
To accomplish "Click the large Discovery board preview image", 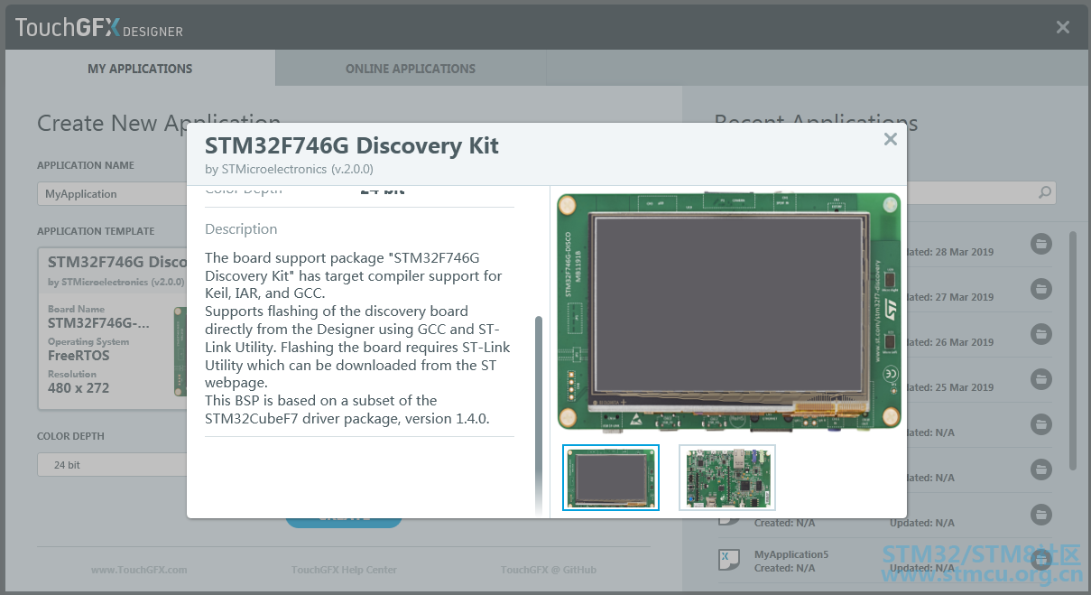I will (x=729, y=311).
